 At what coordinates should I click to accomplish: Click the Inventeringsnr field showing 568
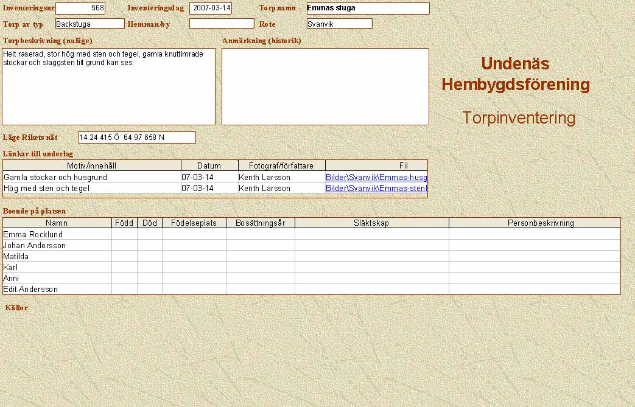pos(80,9)
